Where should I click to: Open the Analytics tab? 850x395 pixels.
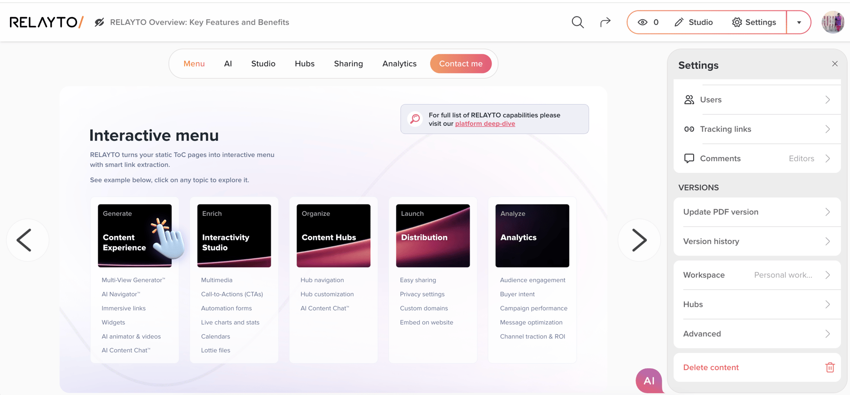point(399,64)
